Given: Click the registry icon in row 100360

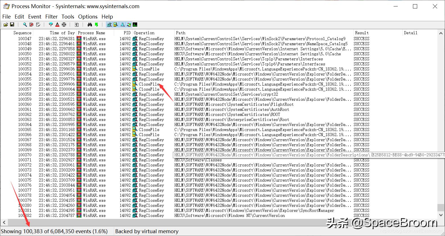Looking at the screenshot, I should click(135, 104).
